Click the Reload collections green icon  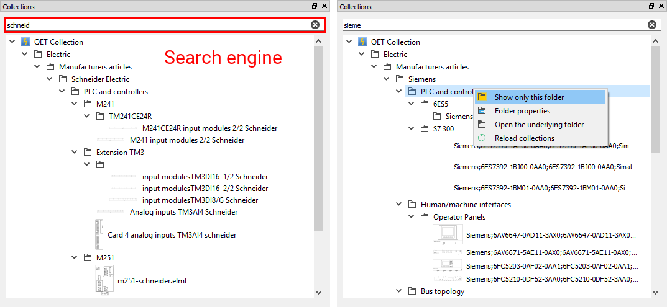pos(482,138)
